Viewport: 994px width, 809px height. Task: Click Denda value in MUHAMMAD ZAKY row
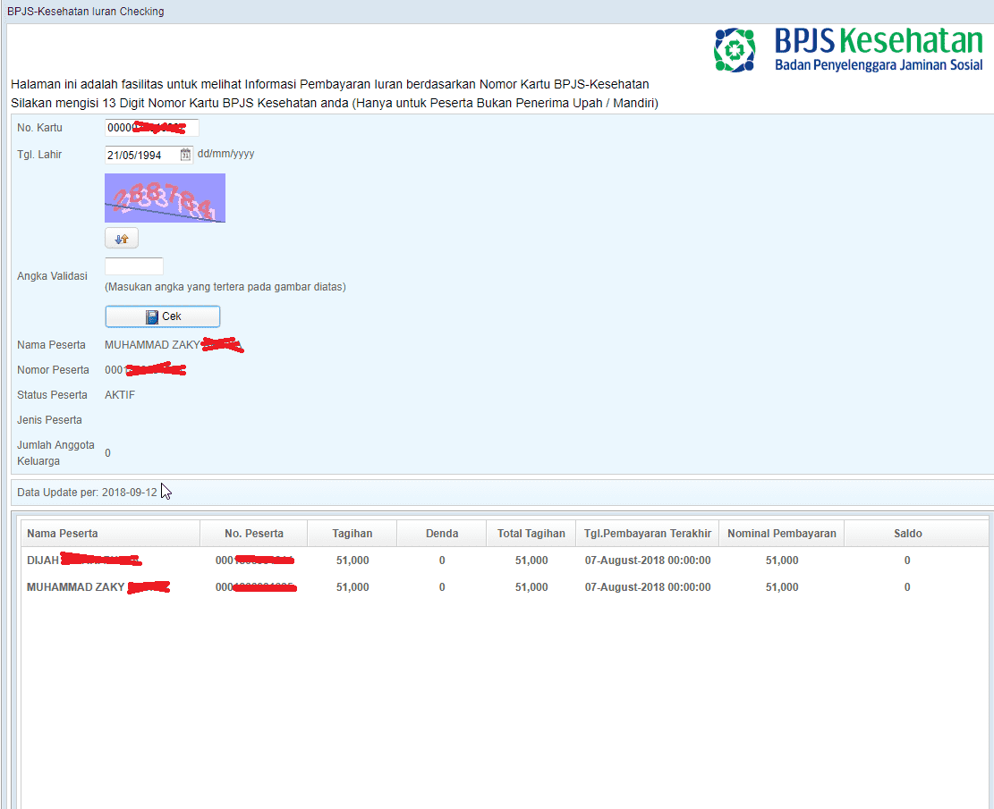[442, 587]
